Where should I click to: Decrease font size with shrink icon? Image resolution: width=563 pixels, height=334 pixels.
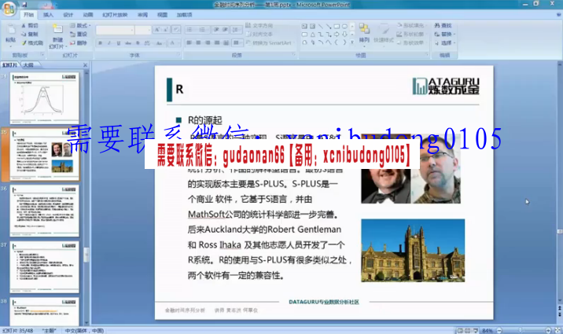click(165, 30)
